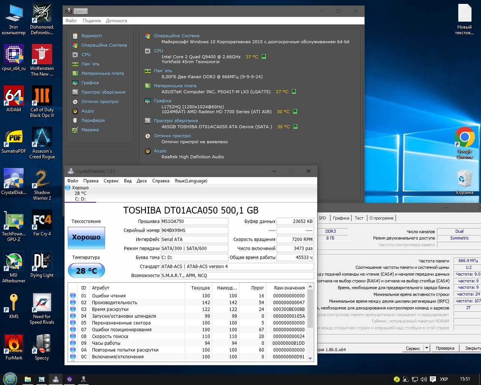
Task: Click the Start button on taskbar
Action: point(10,379)
